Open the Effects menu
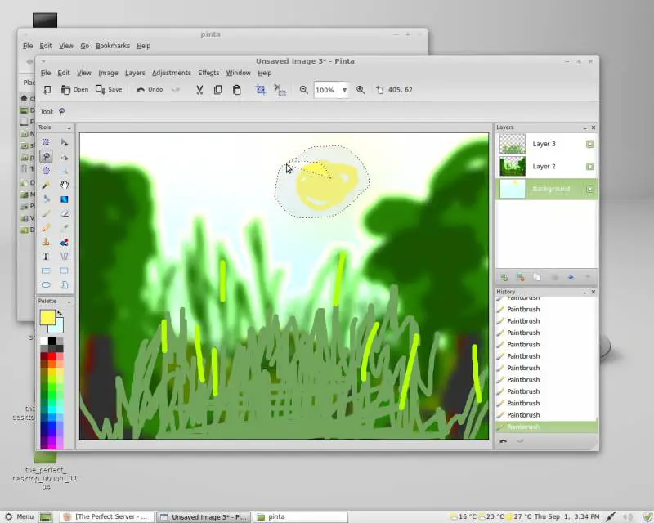Screen dimensions: 654x523 208,73
